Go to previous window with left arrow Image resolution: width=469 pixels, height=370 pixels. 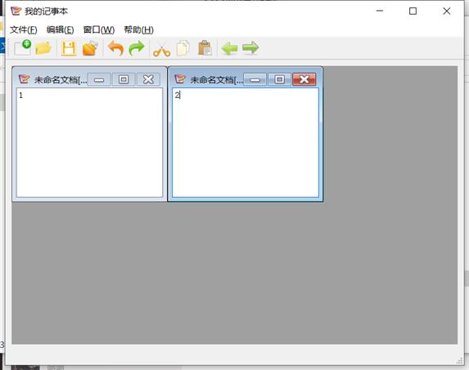[x=229, y=48]
